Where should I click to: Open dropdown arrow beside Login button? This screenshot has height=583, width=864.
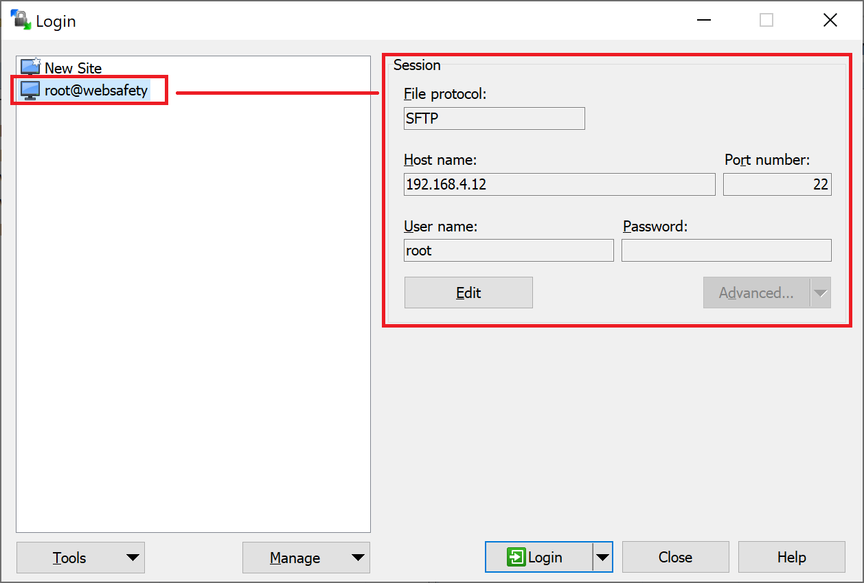[x=602, y=558]
